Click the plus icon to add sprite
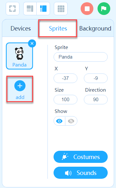 [x=20, y=86]
